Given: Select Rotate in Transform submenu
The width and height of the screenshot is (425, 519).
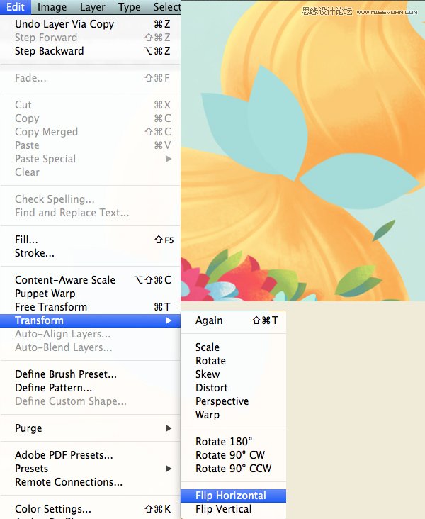Looking at the screenshot, I should tap(234, 361).
